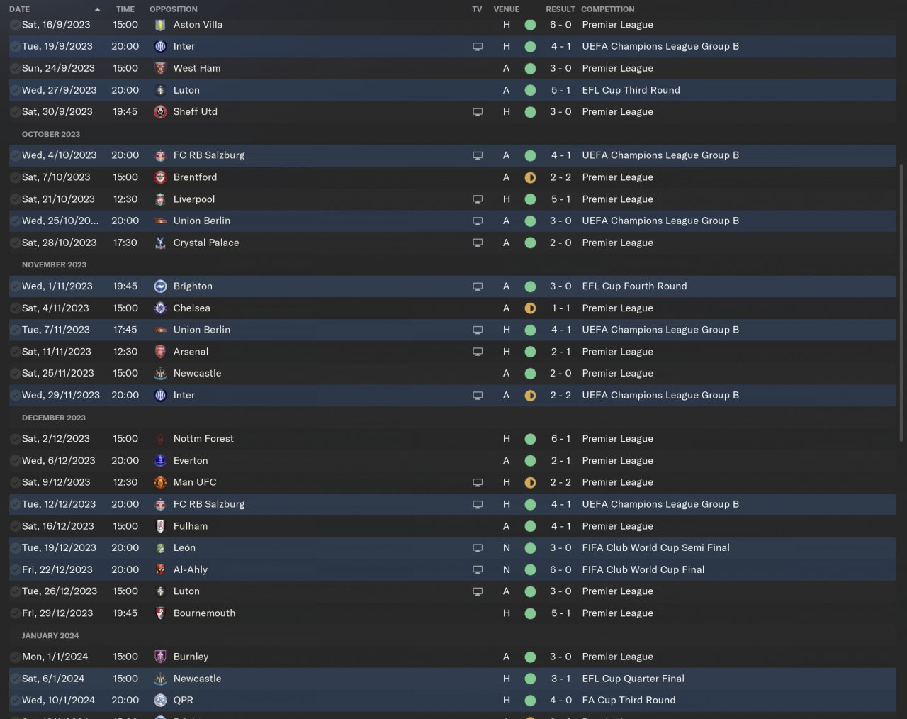The width and height of the screenshot is (907, 719).
Task: Toggle the checkmark on Mon 1/1/2024 Burnley row
Action: tap(15, 657)
